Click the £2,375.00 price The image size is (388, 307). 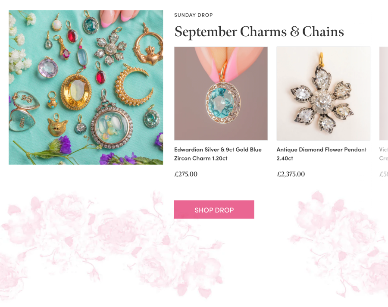(291, 174)
